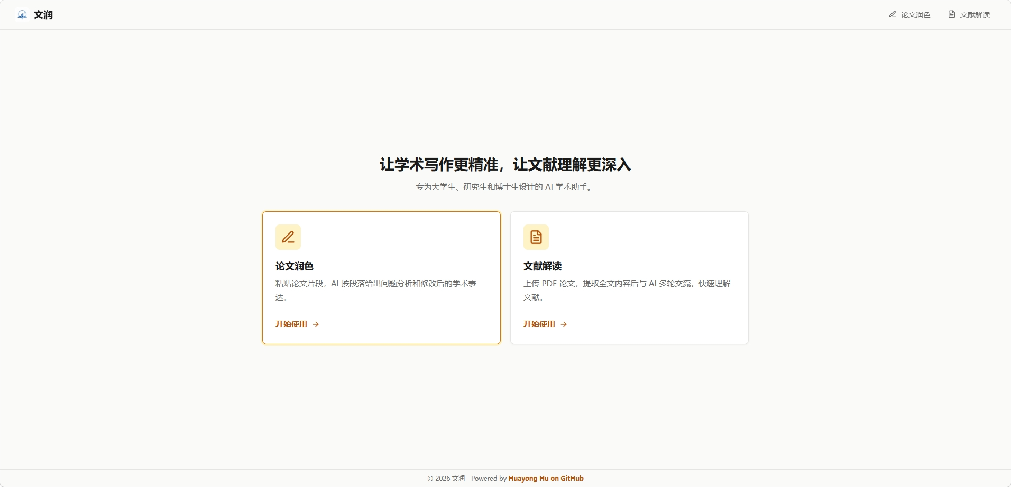Click the subtitle 专为大学生、研究生和博士生设计

pos(504,187)
